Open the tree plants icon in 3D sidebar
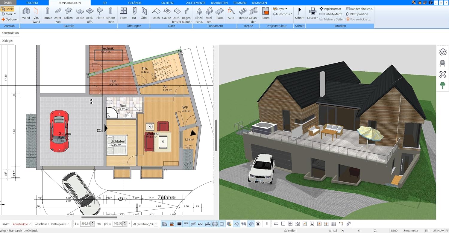Screen dimensions: 449x233 [x=443, y=85]
